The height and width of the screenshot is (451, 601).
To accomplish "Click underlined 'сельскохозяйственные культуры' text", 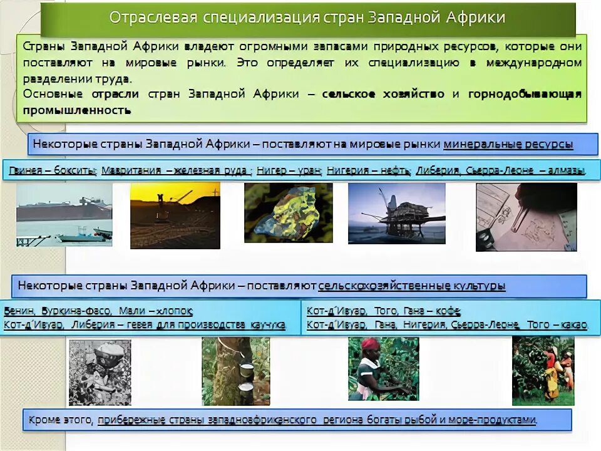I will coord(412,286).
